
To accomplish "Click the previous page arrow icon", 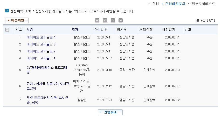I will tap(105, 20).
